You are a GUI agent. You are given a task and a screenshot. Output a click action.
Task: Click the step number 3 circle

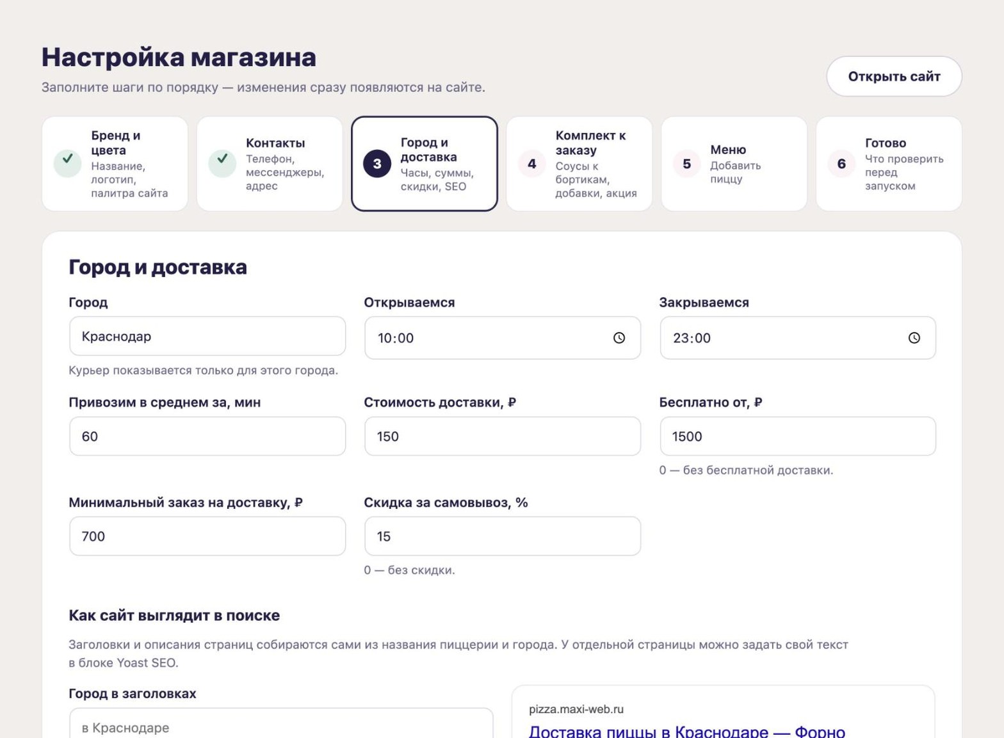click(x=377, y=164)
